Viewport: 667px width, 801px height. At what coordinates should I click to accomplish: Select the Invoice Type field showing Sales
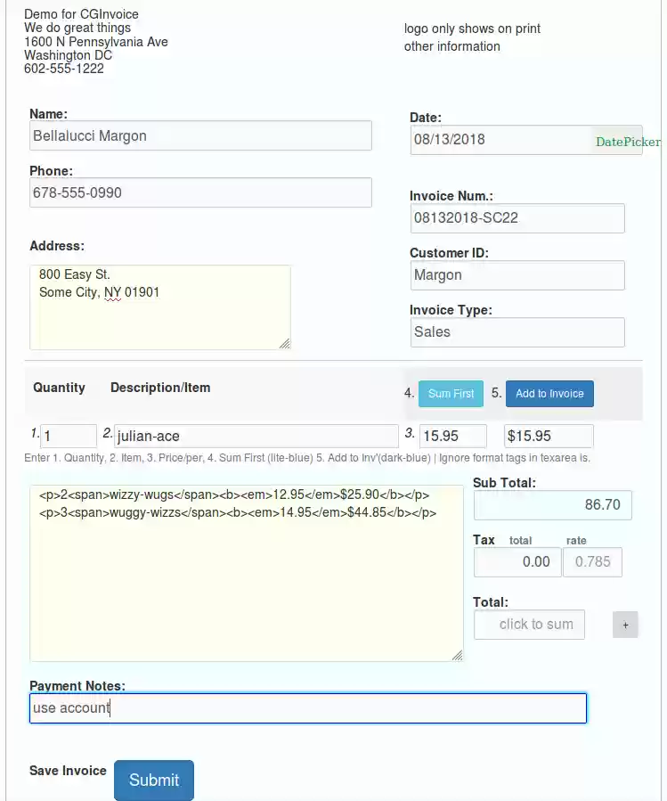[517, 332]
